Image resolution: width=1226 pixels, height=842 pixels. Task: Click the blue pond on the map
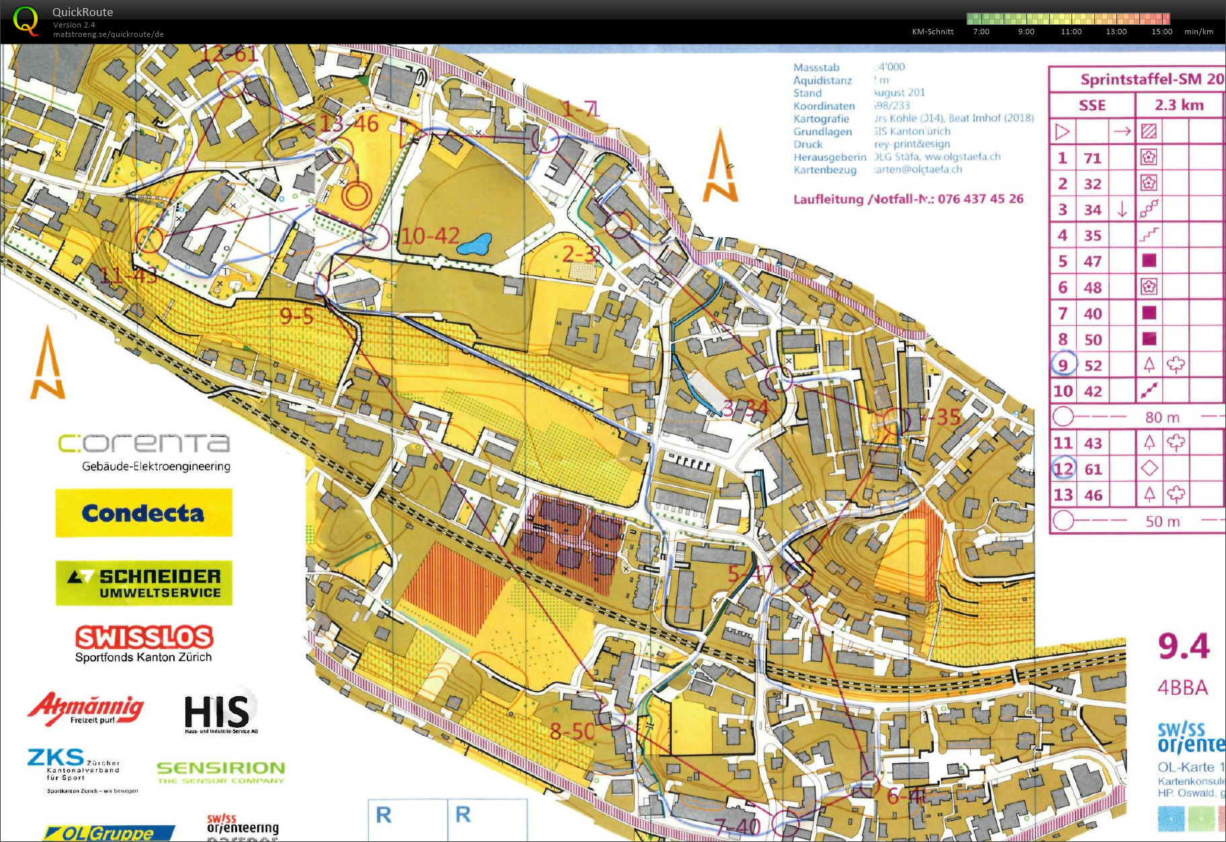pos(474,244)
